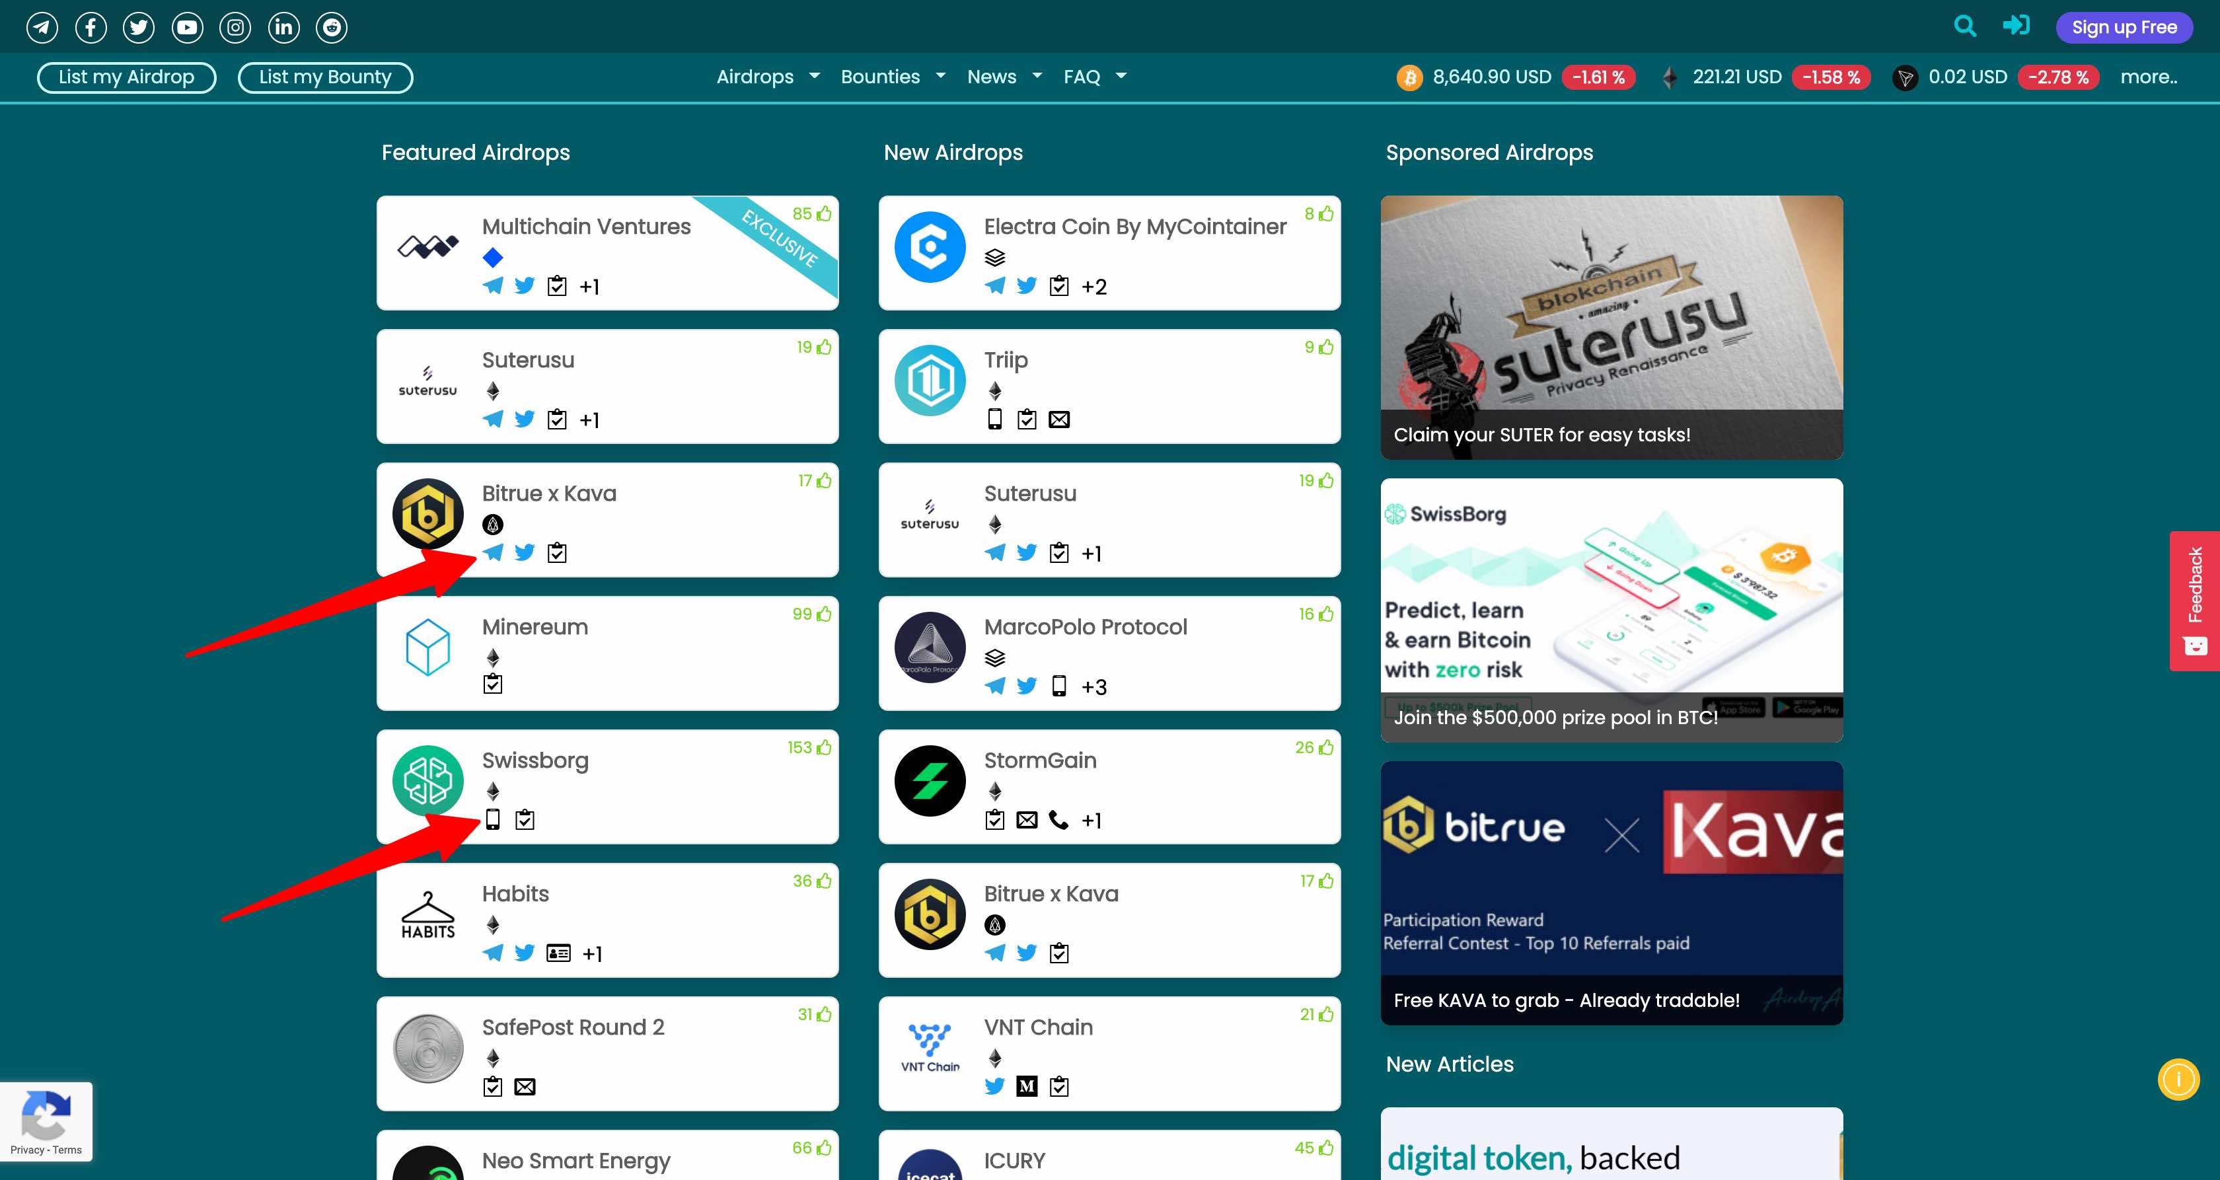Open the Telegram social icon in header
This screenshot has width=2220, height=1180.
[42, 28]
